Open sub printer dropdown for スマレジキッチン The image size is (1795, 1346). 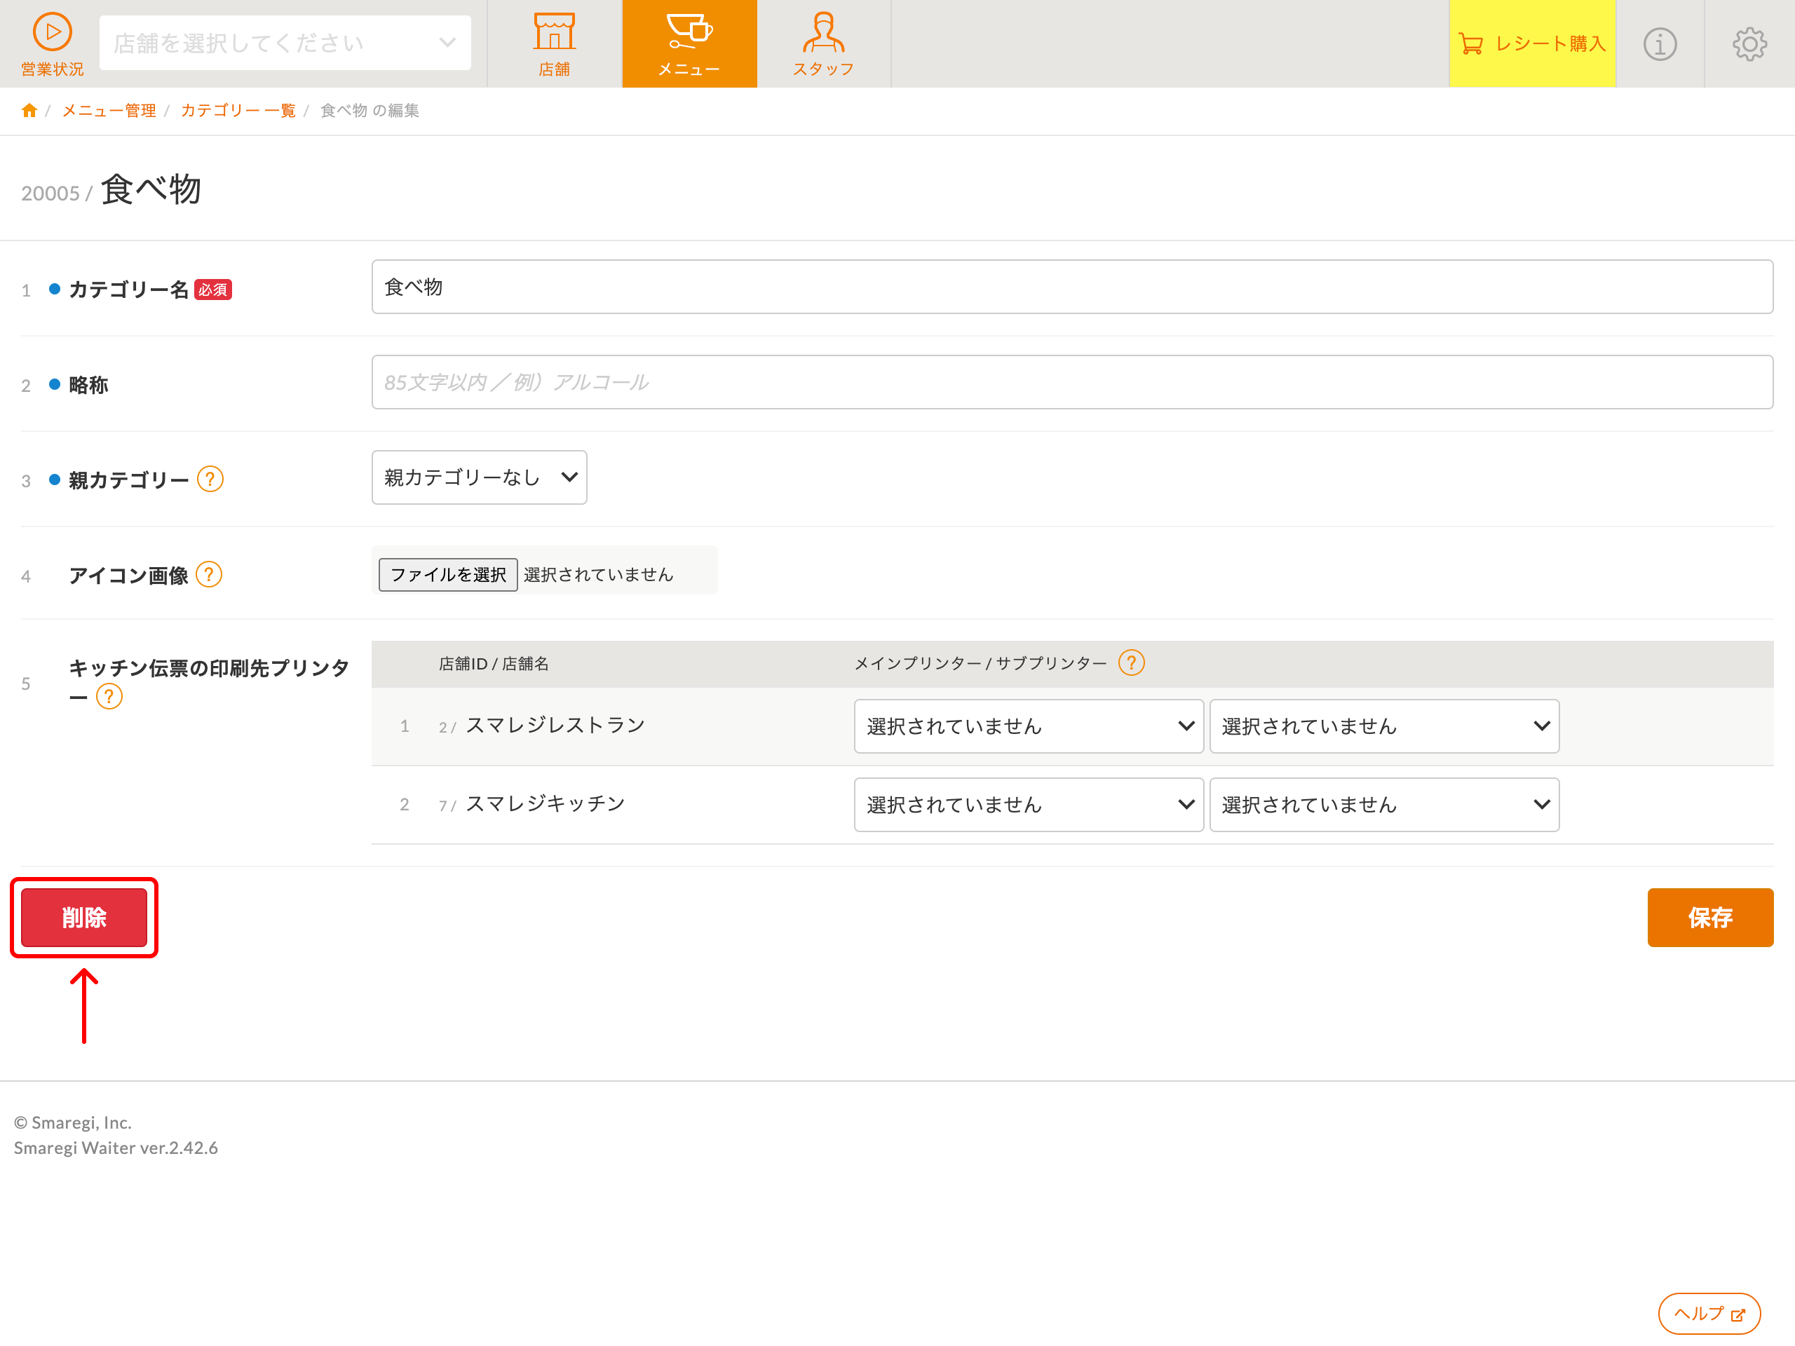point(1384,805)
